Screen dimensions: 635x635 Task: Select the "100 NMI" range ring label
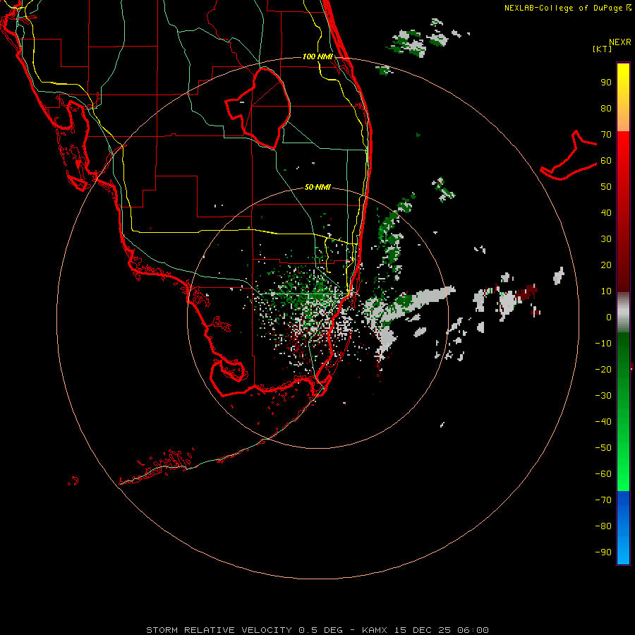pyautogui.click(x=317, y=56)
